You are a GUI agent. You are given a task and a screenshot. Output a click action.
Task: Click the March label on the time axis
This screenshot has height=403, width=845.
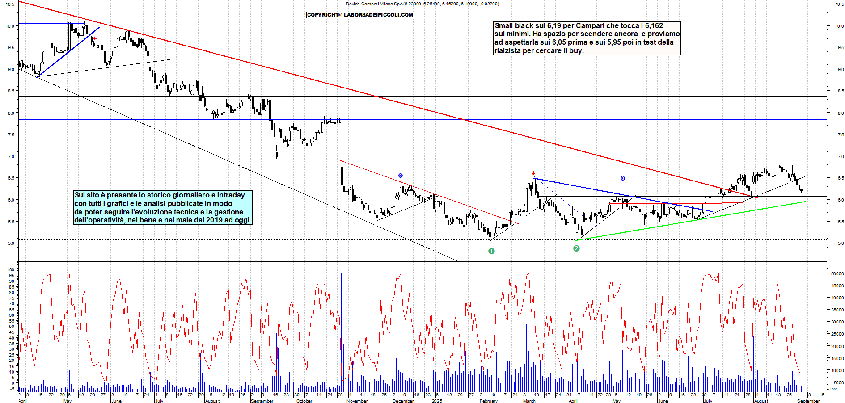529,401
